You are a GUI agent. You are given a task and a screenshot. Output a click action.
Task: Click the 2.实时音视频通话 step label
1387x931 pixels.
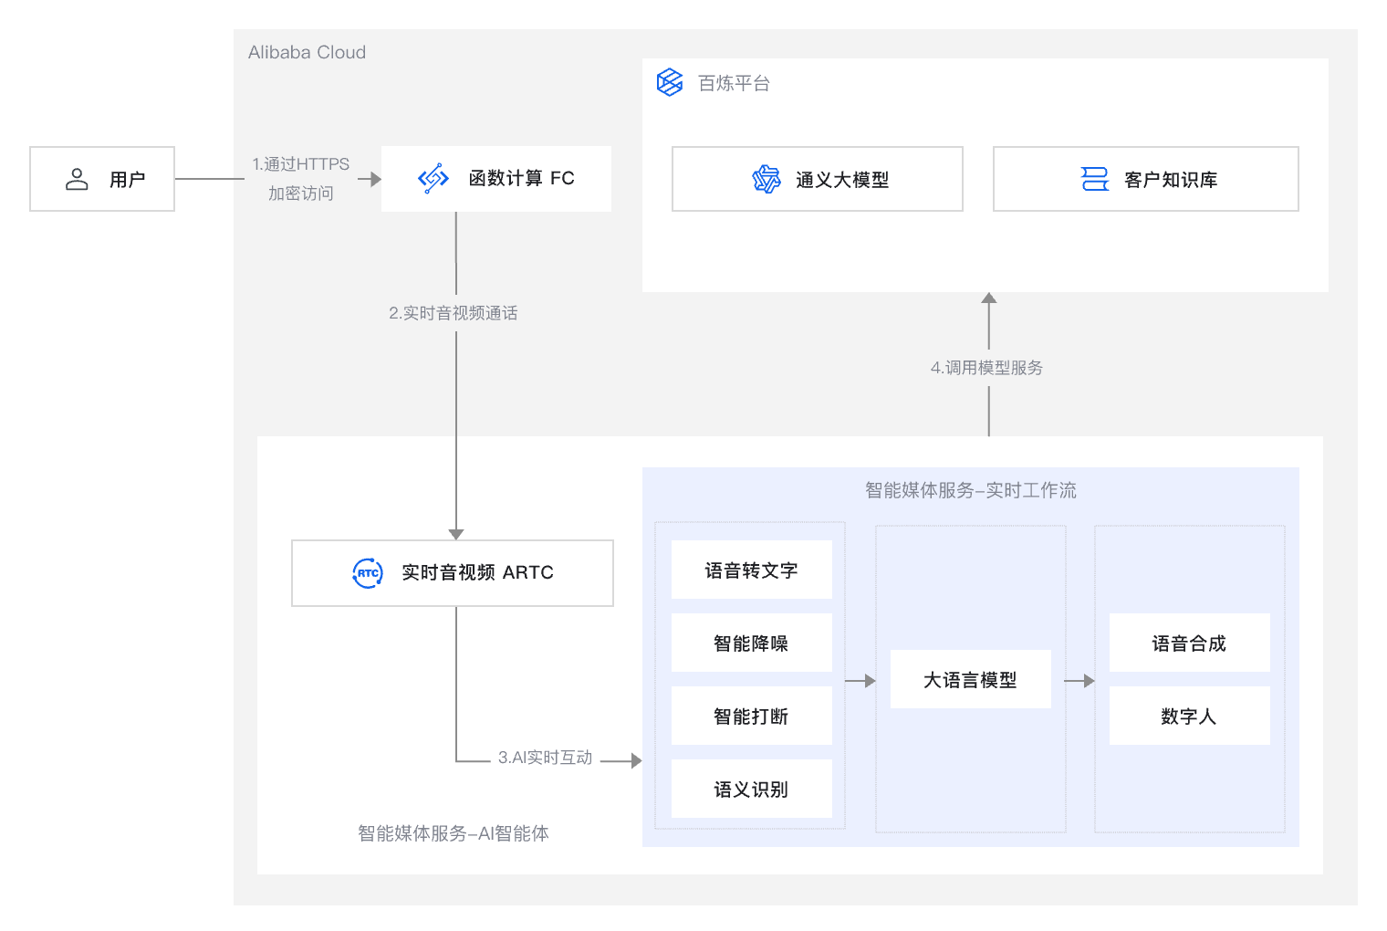coord(454,313)
